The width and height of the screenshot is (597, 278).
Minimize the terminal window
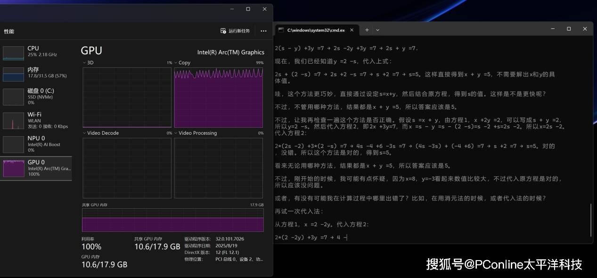pyautogui.click(x=552, y=29)
